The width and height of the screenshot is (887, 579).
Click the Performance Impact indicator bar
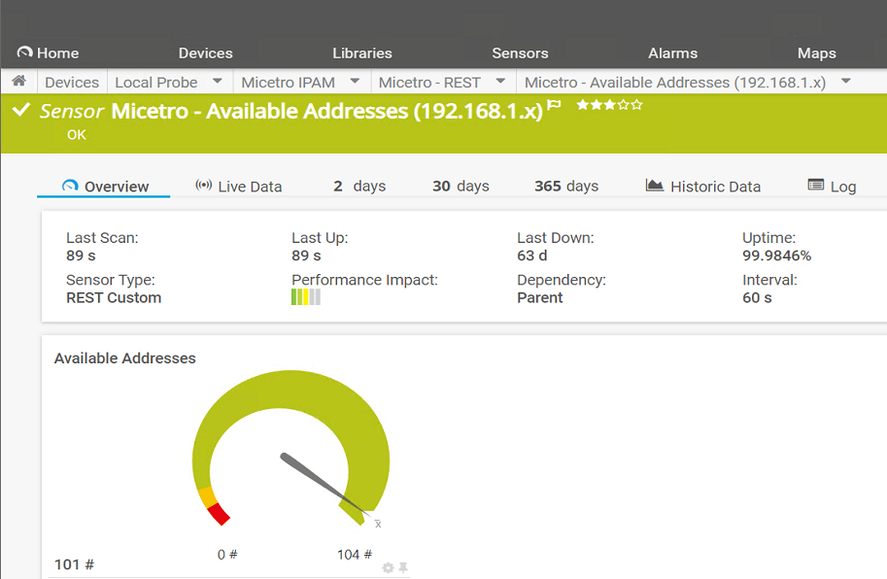click(305, 297)
